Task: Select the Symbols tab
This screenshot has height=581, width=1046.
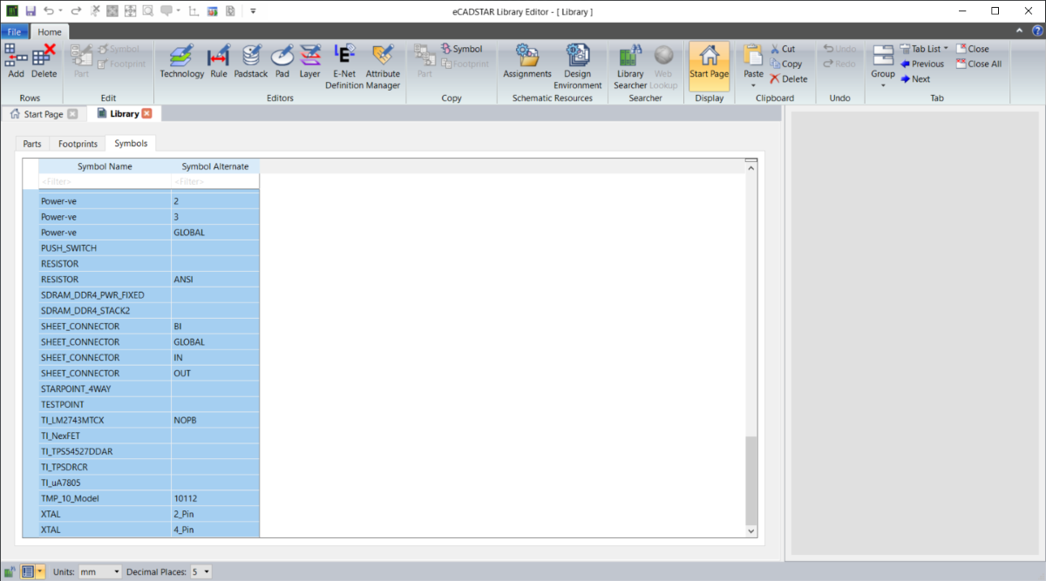Action: pyautogui.click(x=131, y=143)
